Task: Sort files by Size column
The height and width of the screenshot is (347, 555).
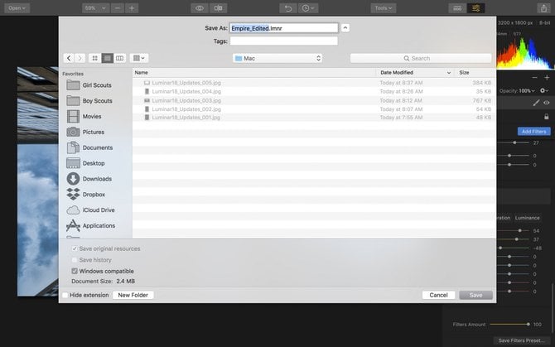Action: [x=475, y=73]
